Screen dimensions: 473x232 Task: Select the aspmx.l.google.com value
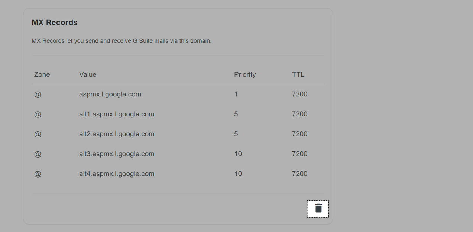pyautogui.click(x=110, y=94)
